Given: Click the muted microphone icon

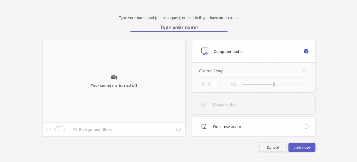Looking at the screenshot, I should [203, 84].
